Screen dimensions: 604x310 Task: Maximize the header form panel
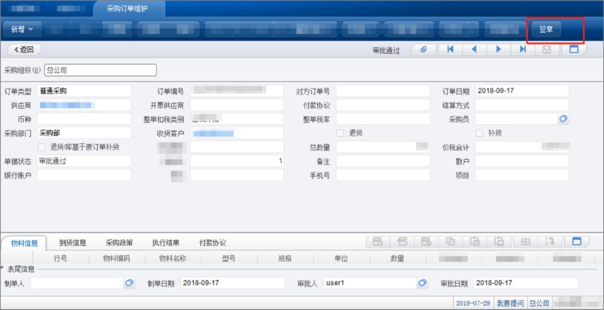(573, 50)
